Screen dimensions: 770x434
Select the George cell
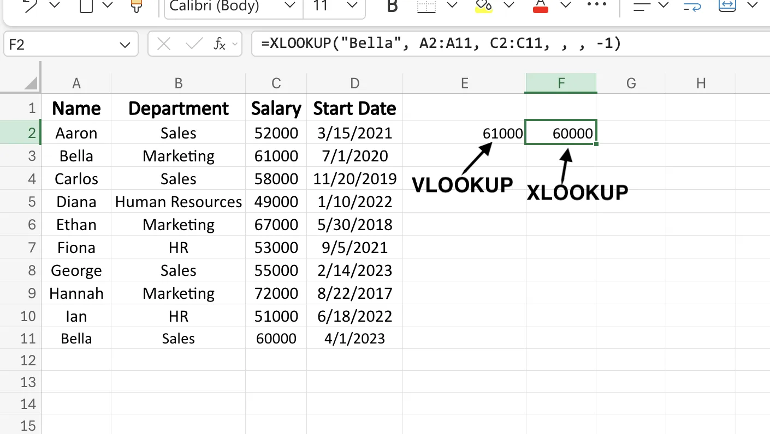pyautogui.click(x=76, y=270)
